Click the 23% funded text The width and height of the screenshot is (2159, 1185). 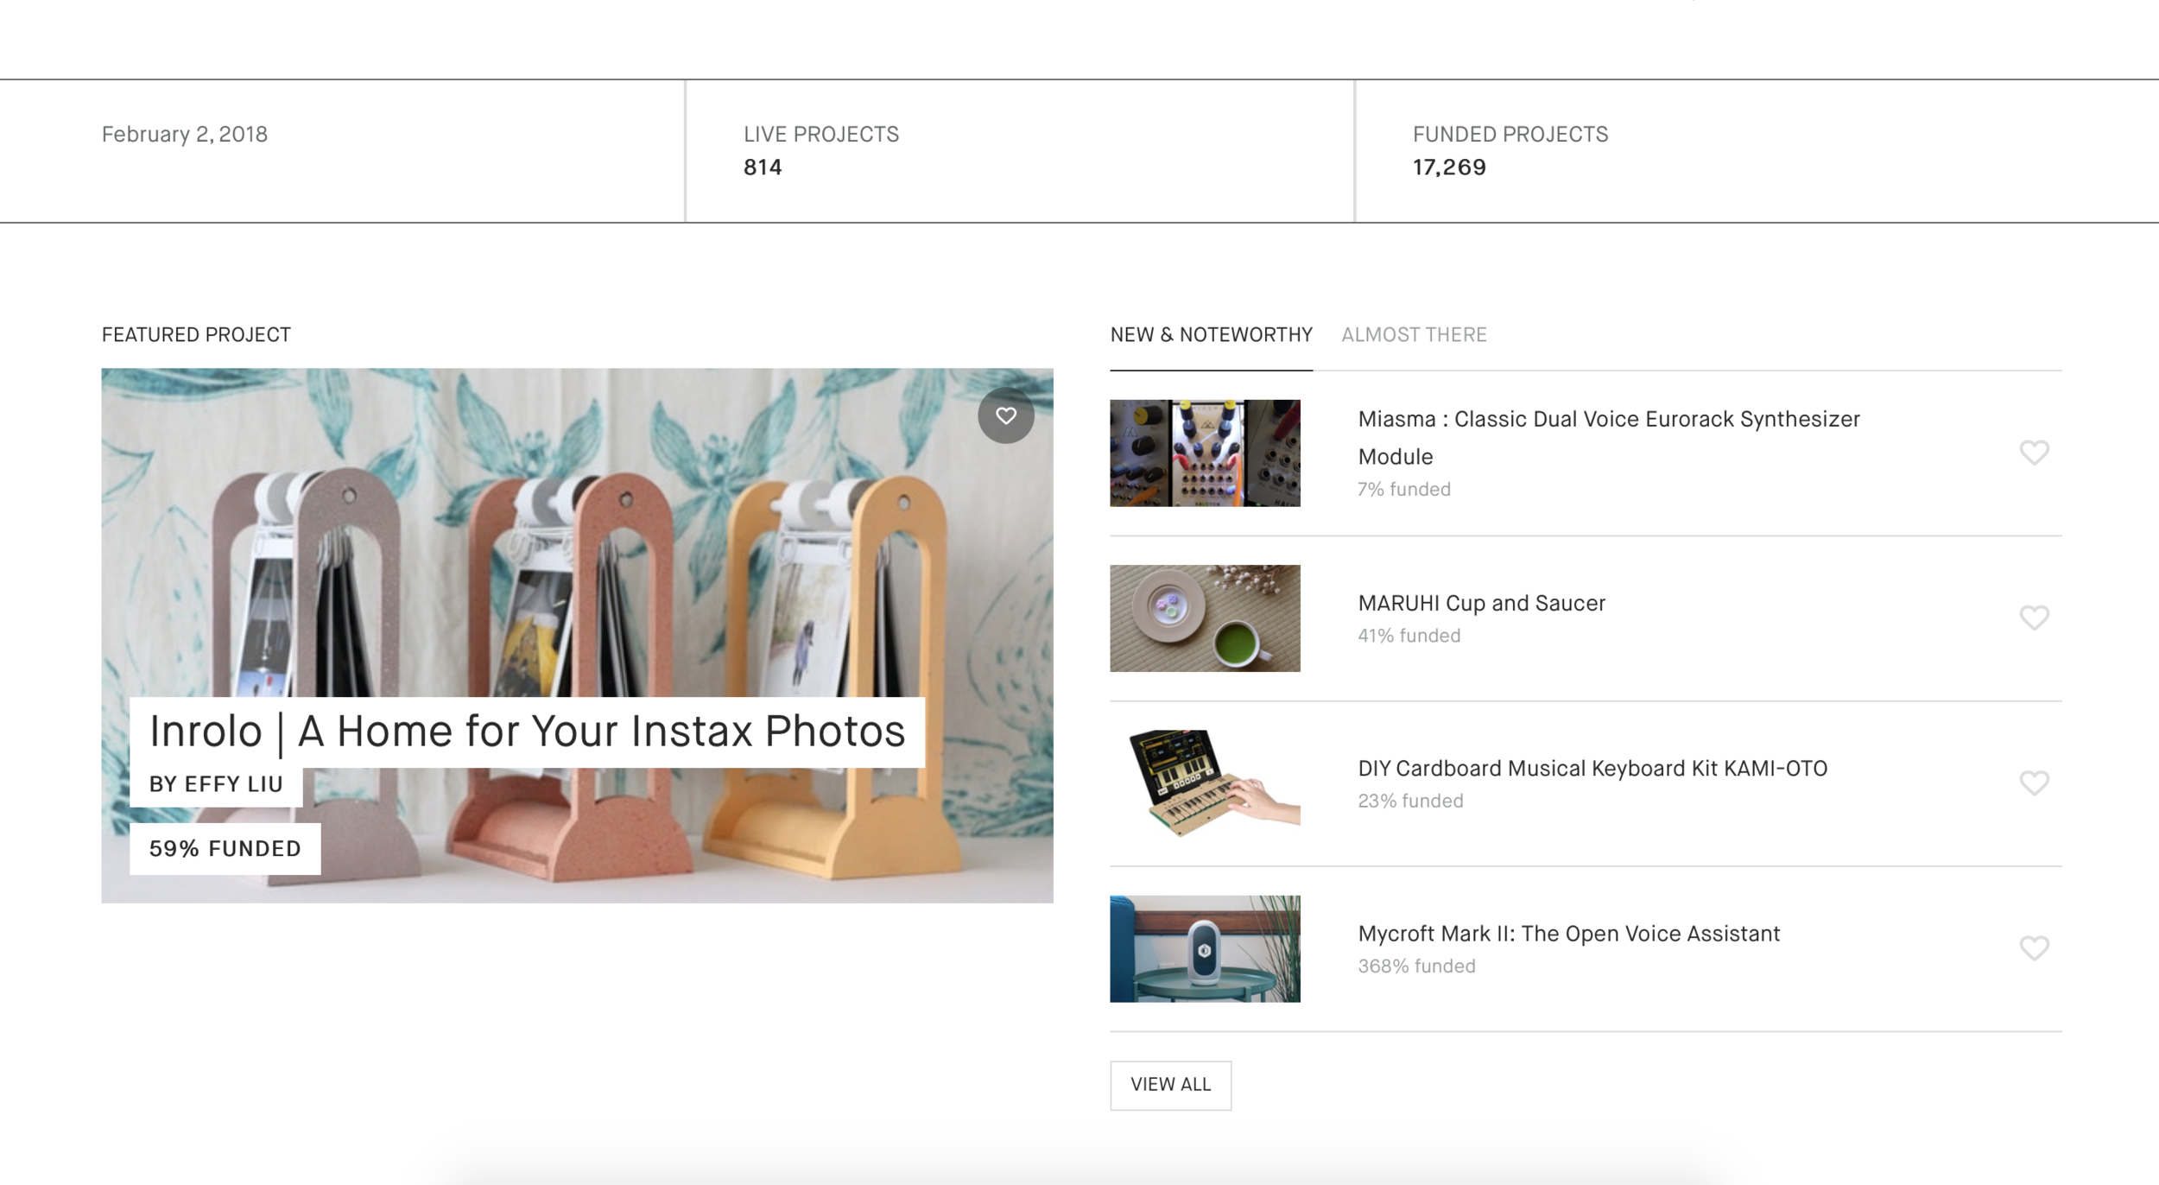coord(1410,801)
